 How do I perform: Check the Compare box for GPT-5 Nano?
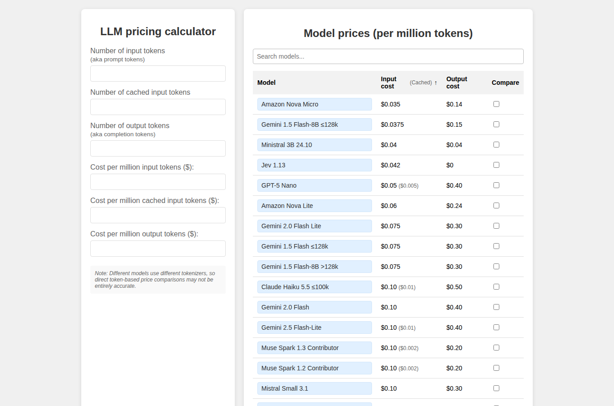(496, 185)
